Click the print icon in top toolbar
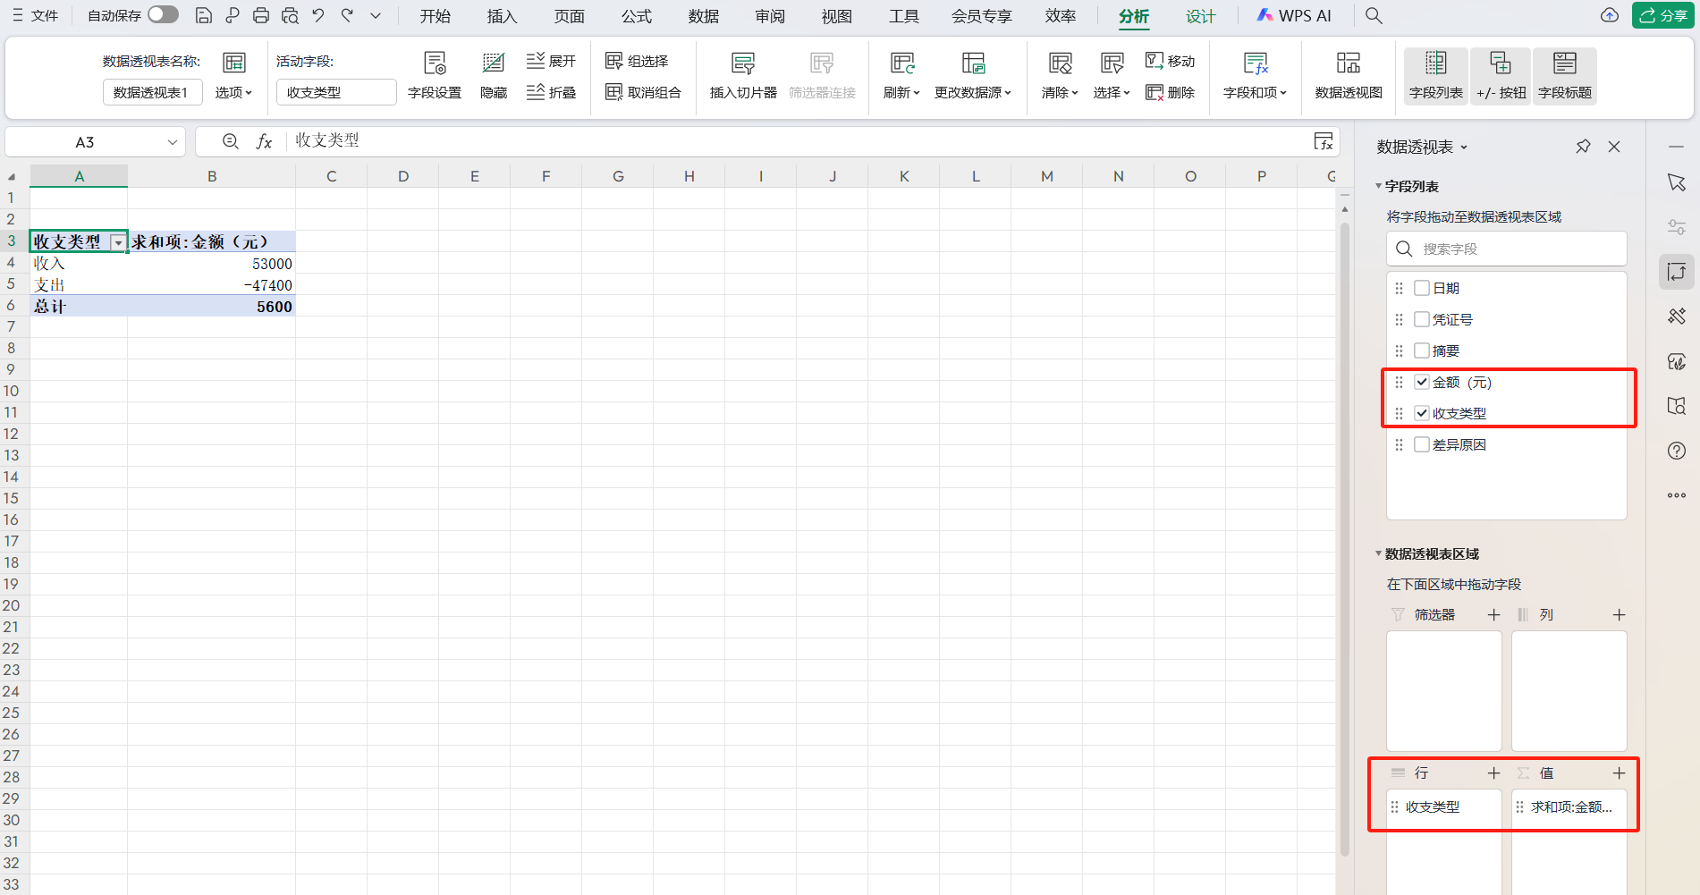1700x895 pixels. point(261,15)
